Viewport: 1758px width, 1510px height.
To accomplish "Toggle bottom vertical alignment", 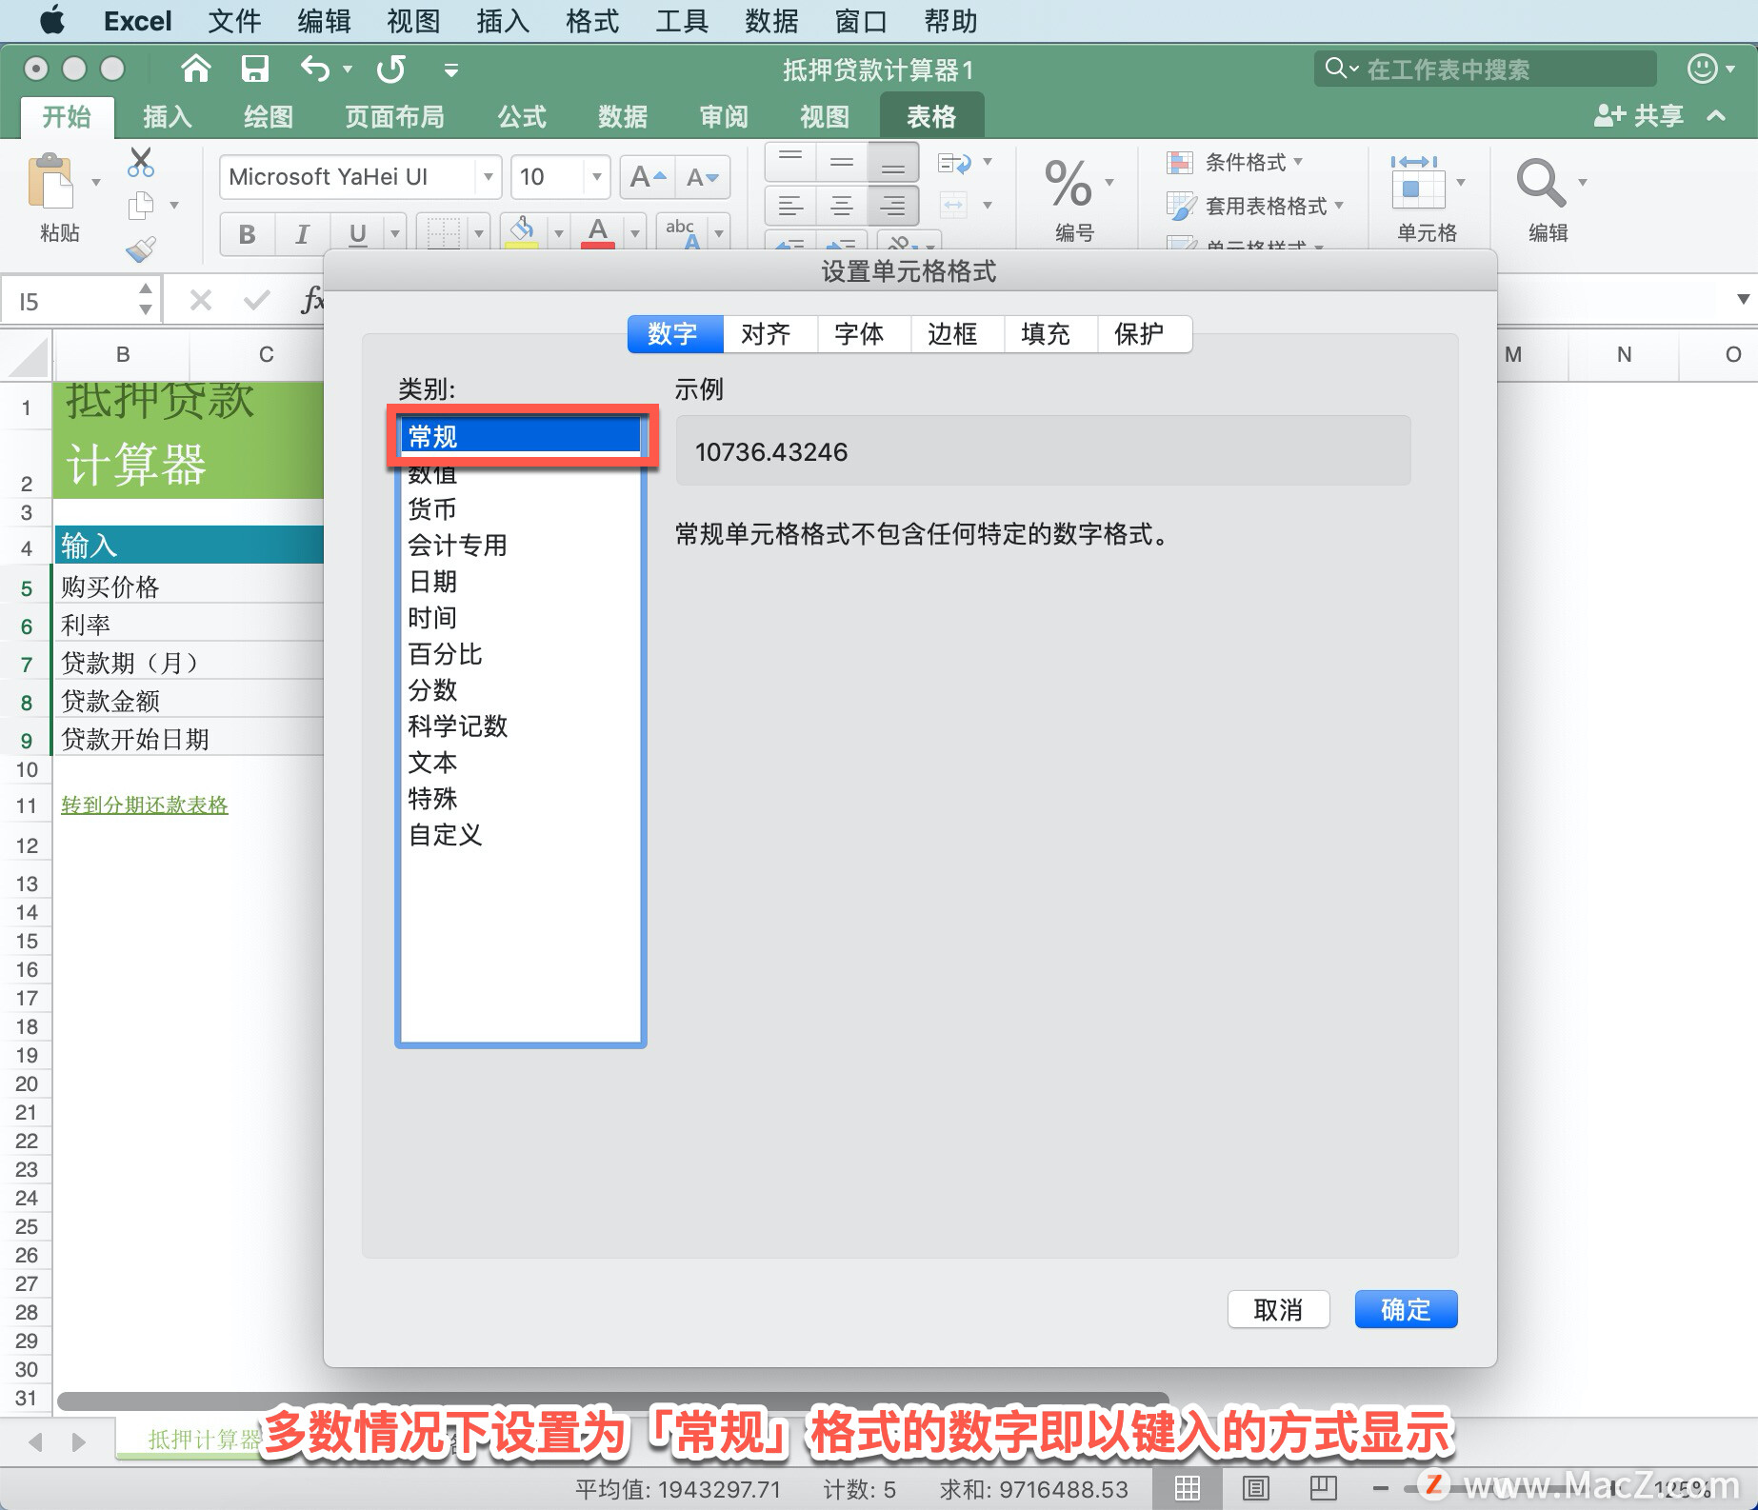I will (893, 162).
